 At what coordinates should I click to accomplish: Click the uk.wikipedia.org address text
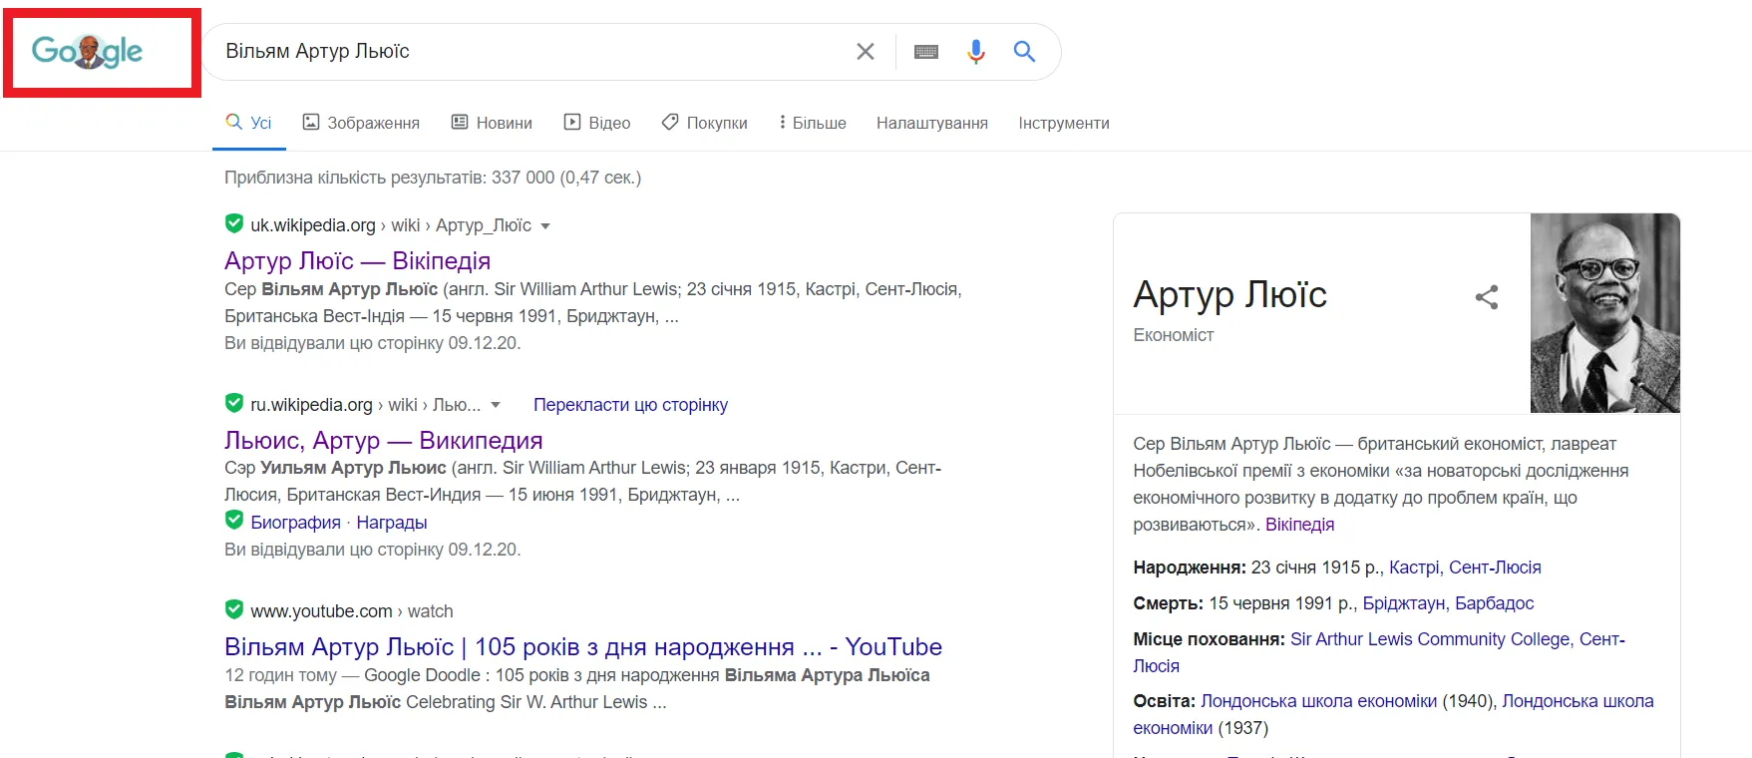(x=313, y=225)
